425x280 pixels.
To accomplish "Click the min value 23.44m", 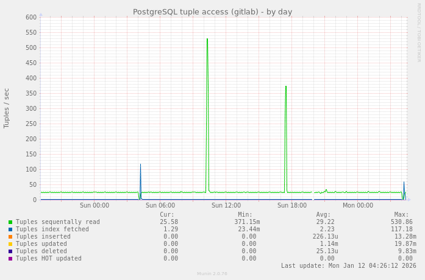I will tap(249, 229).
